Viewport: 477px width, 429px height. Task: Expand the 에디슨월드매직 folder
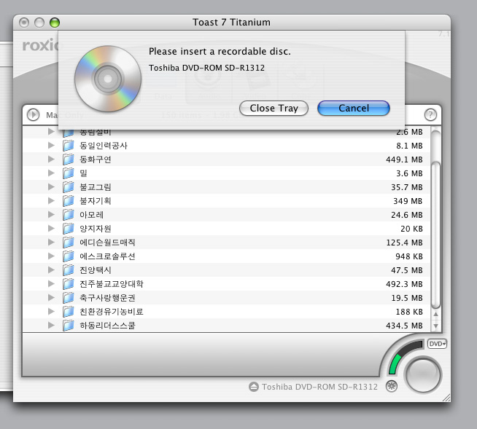tap(51, 243)
